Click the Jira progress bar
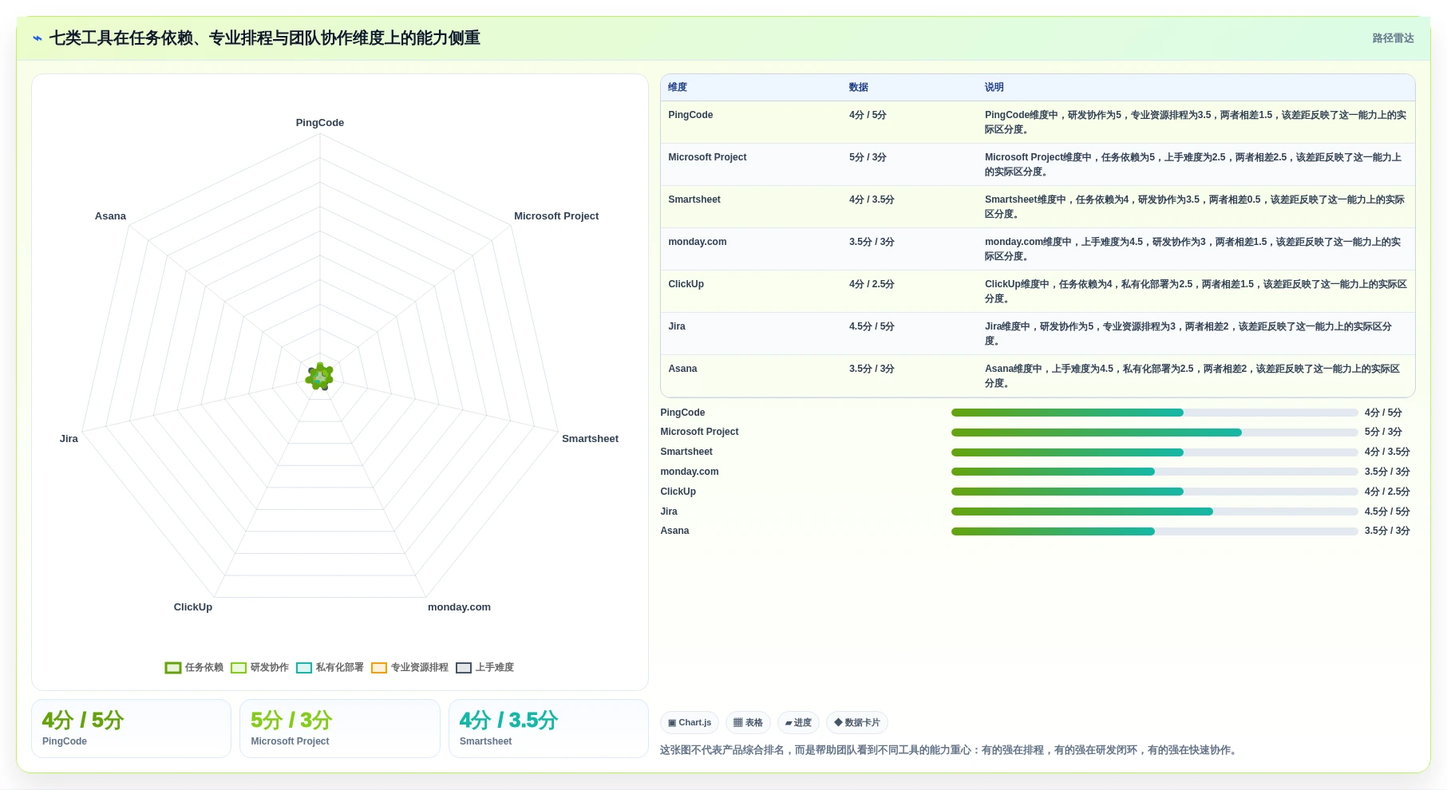The height and width of the screenshot is (790, 1447). pos(1154,512)
